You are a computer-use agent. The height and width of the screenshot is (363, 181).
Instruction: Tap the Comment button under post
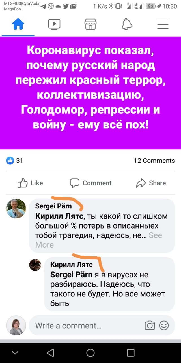(x=90, y=183)
